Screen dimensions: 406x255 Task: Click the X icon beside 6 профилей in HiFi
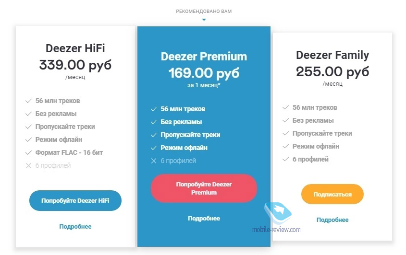pyautogui.click(x=28, y=166)
